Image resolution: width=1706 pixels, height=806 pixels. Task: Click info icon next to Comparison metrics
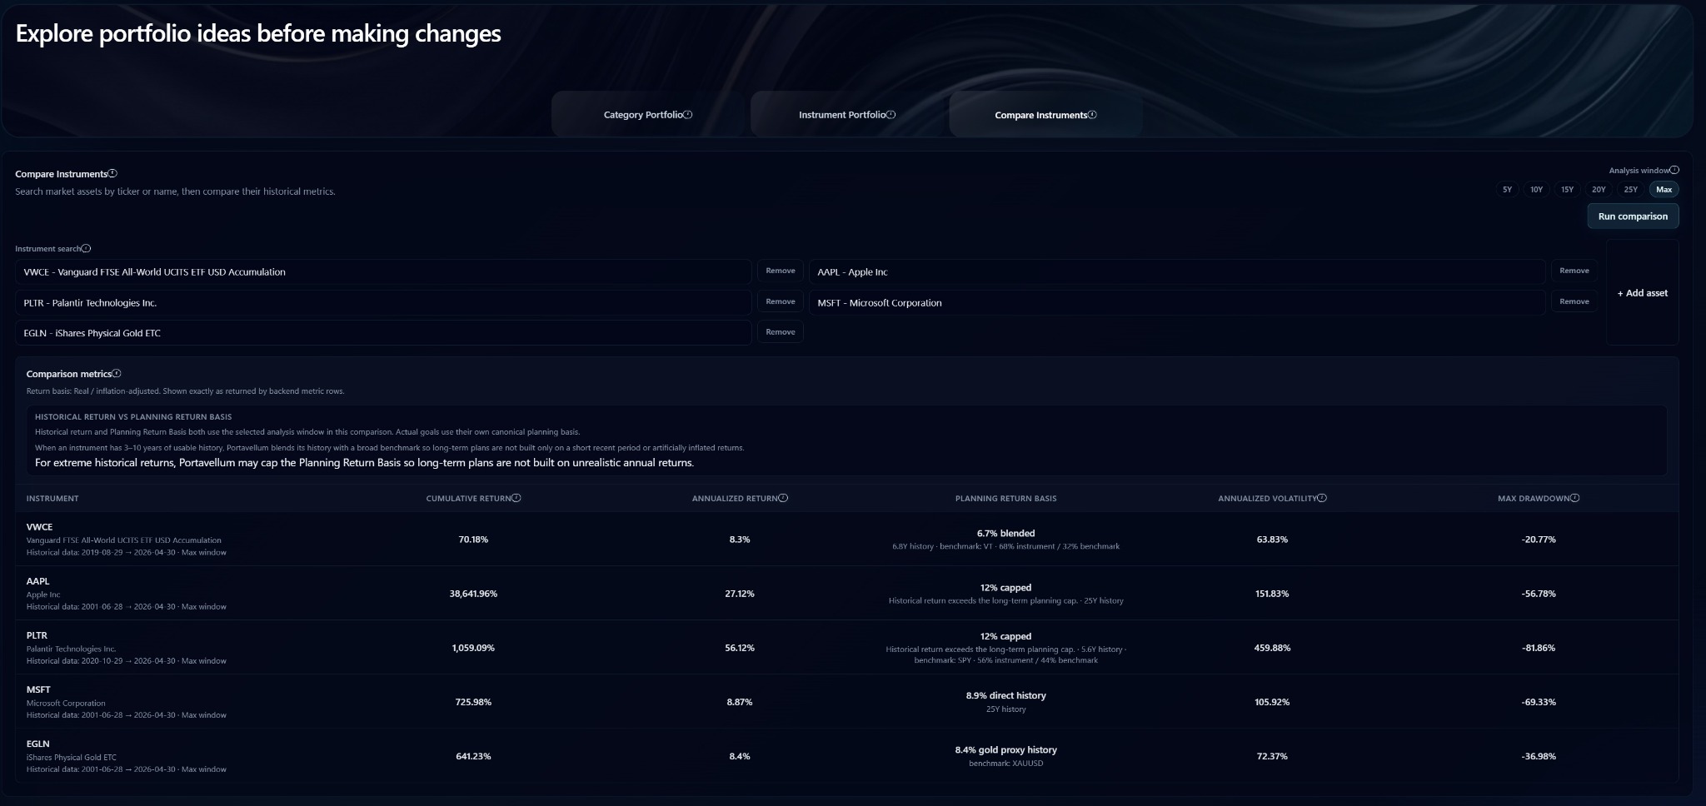pyautogui.click(x=117, y=374)
